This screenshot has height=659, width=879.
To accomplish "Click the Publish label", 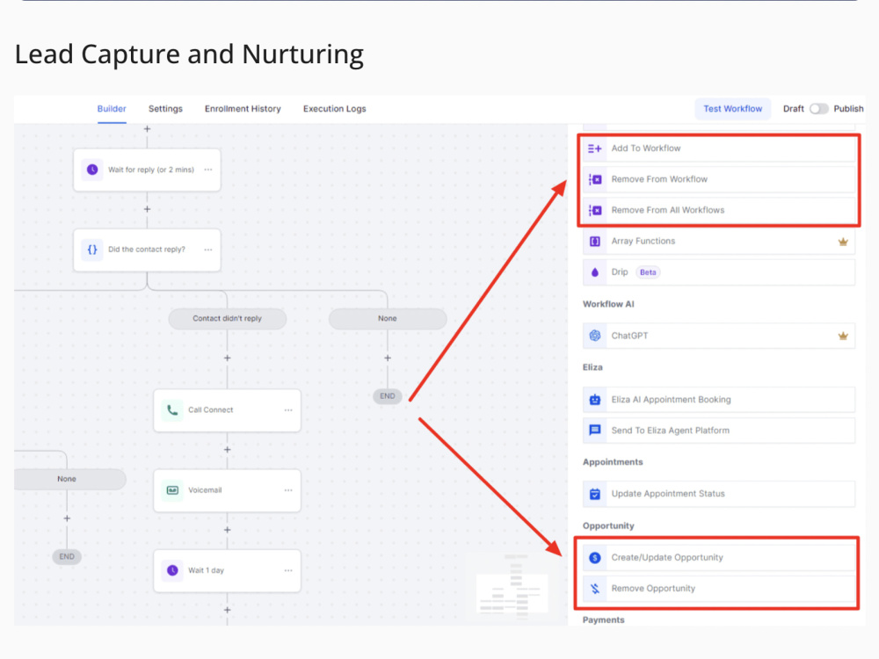I will (x=848, y=109).
